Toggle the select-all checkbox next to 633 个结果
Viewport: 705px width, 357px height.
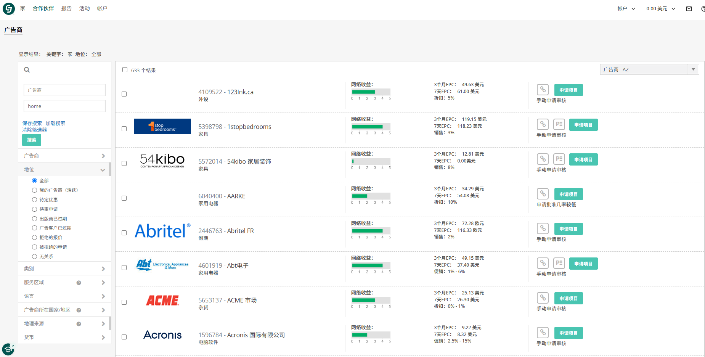coord(125,70)
